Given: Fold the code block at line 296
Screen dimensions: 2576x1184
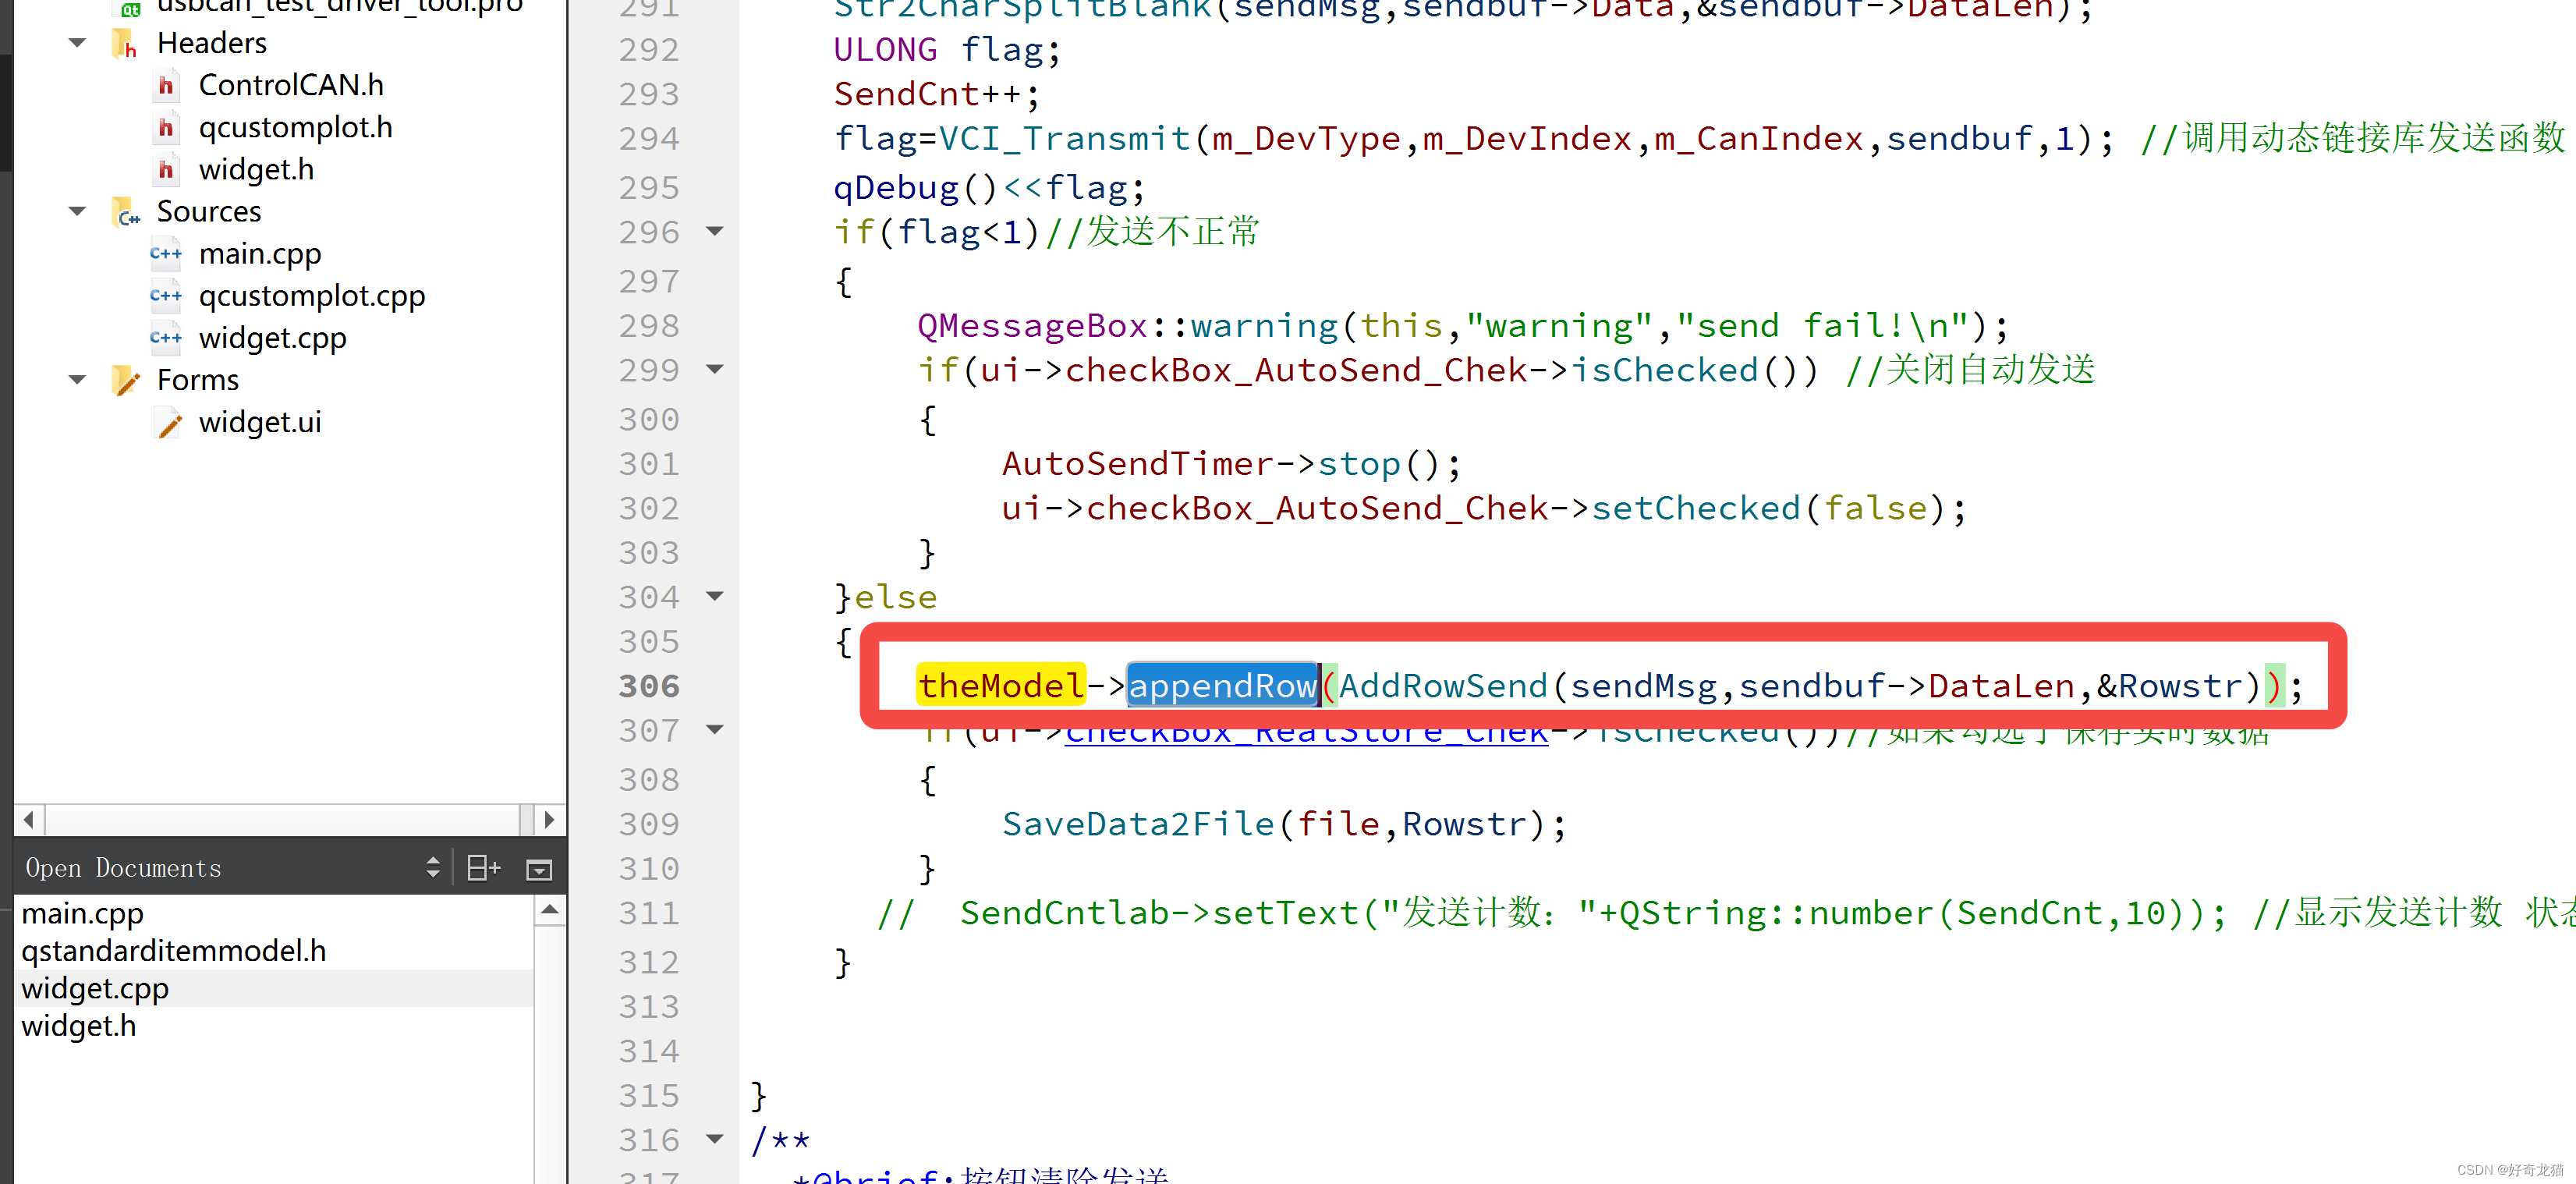Looking at the screenshot, I should coord(715,232).
